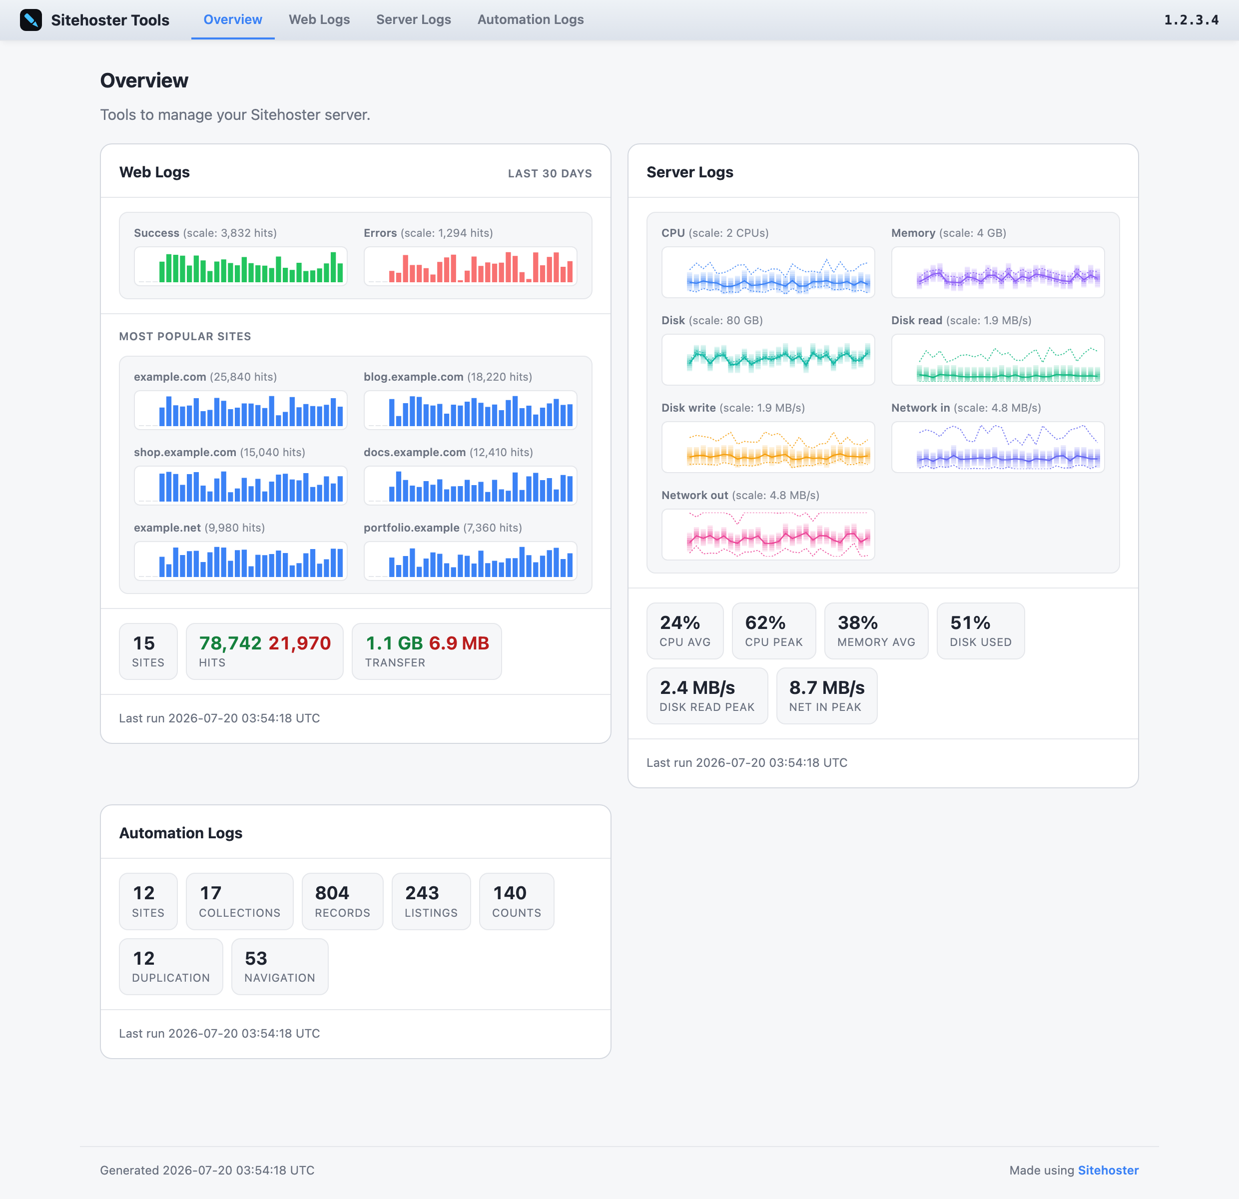This screenshot has width=1239, height=1199.
Task: Click the example.com (25,840 hits) label
Action: click(205, 377)
